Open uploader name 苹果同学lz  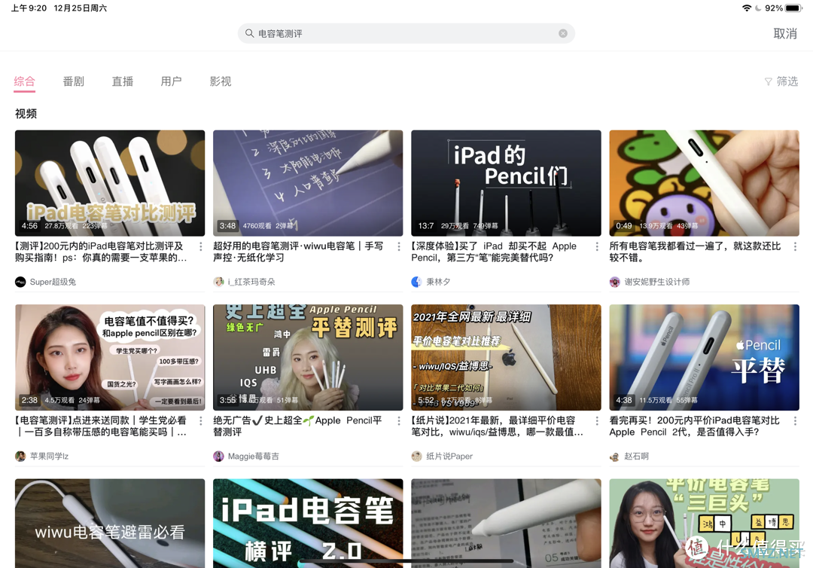pos(49,456)
